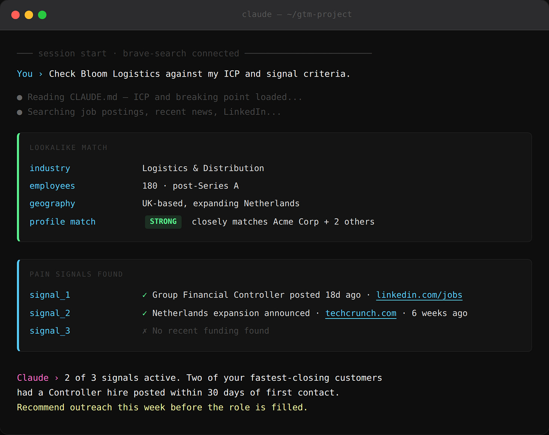Viewport: 549px width, 435px height.
Task: Click the '180 · post-Series A' value
Action: [190, 186]
